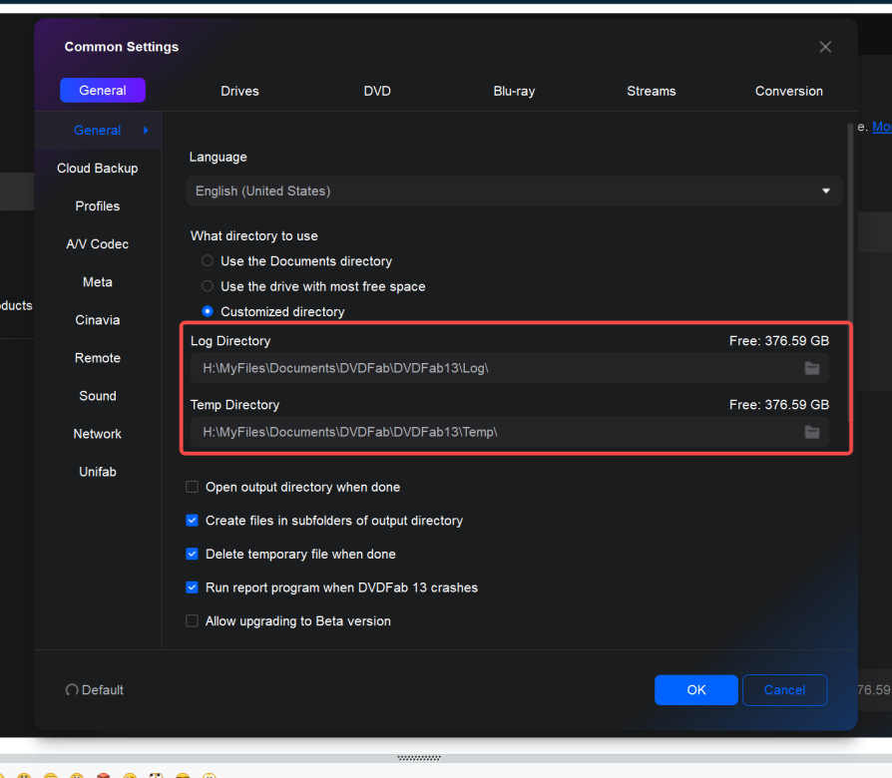Toggle Create files in subfolders of output directory
Image resolution: width=892 pixels, height=778 pixels.
coord(193,521)
